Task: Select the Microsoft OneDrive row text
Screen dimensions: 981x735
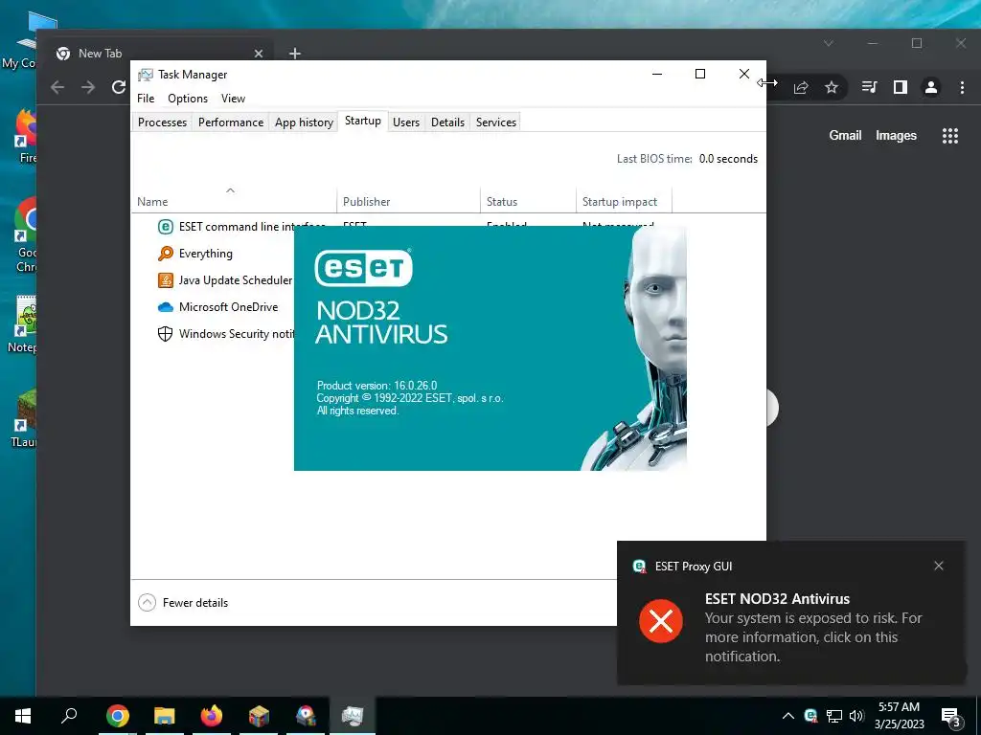Action: (228, 307)
